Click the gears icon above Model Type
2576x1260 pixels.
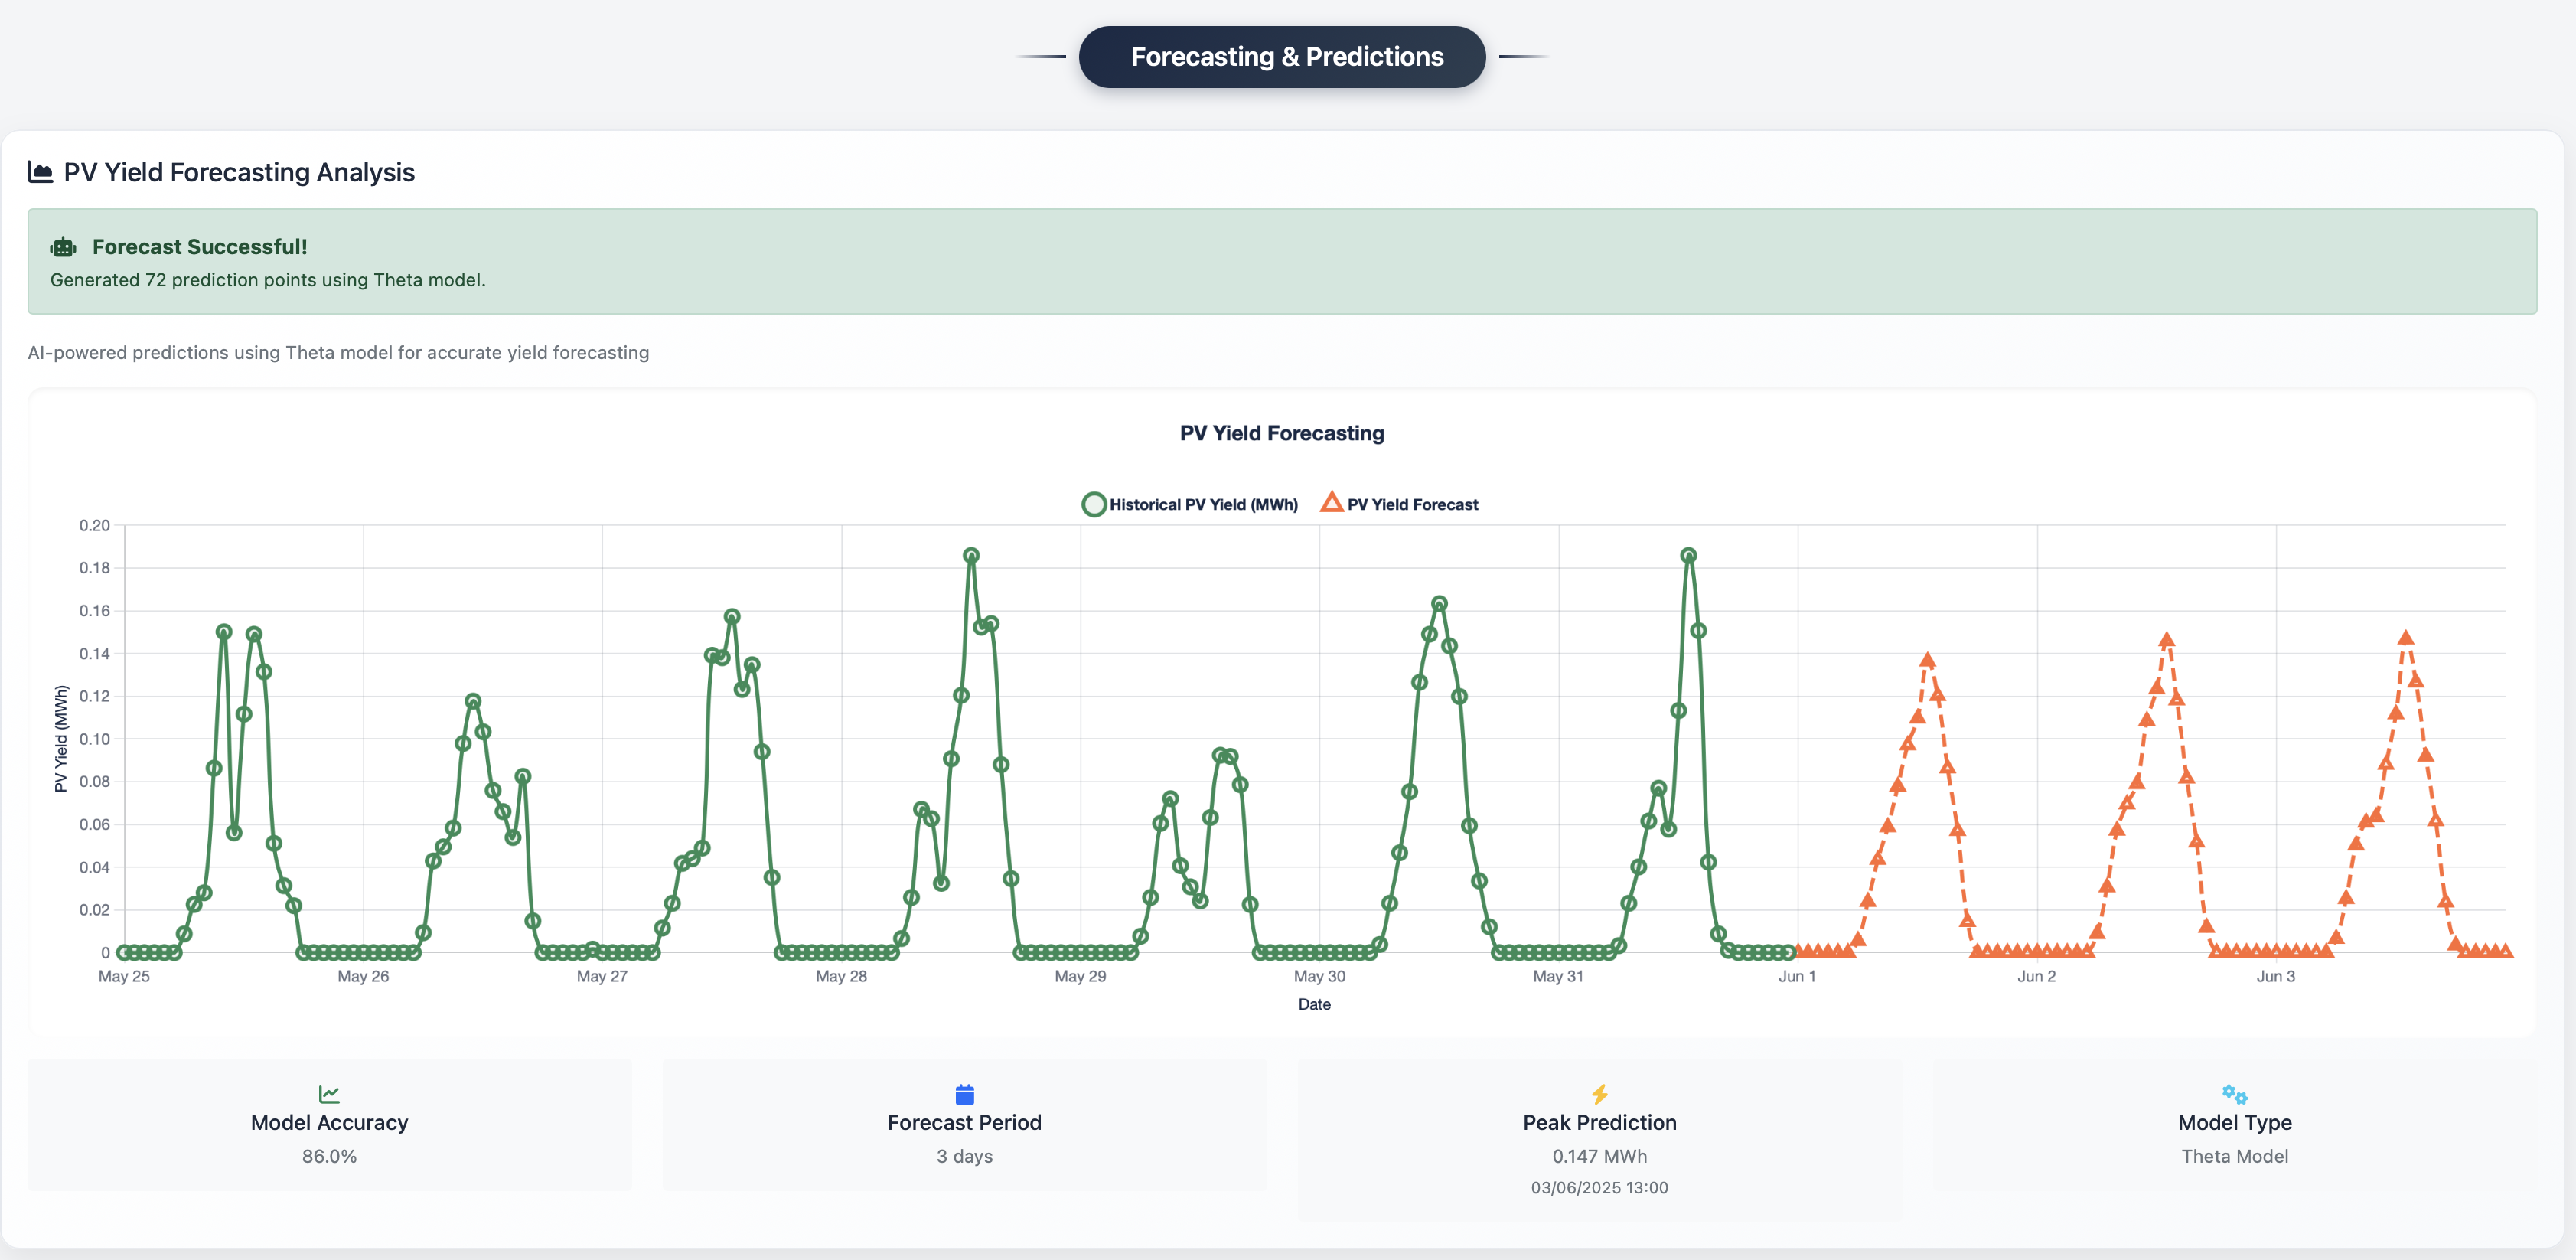tap(2236, 1093)
